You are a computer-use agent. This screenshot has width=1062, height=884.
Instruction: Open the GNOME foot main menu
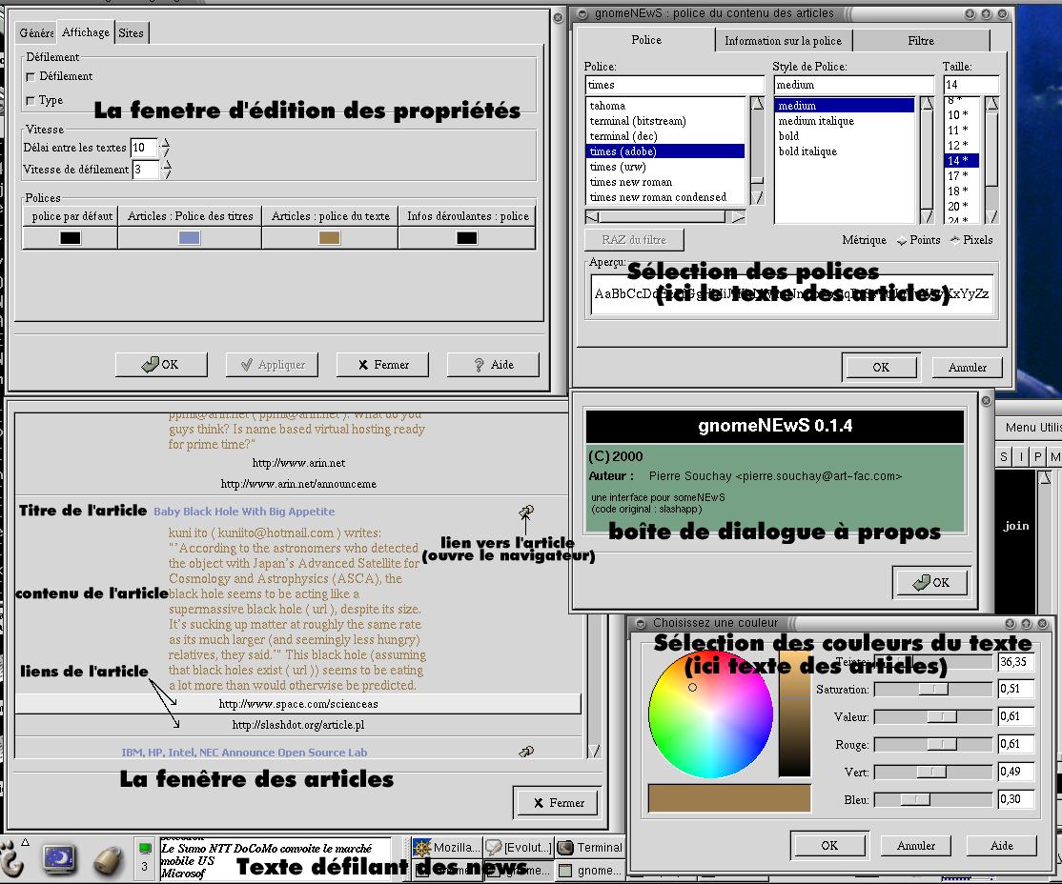11,859
